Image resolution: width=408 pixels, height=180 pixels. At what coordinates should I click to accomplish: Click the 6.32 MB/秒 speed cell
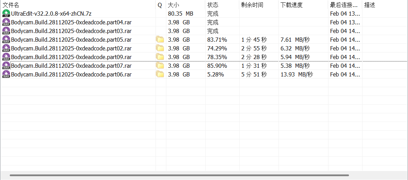pos(295,48)
